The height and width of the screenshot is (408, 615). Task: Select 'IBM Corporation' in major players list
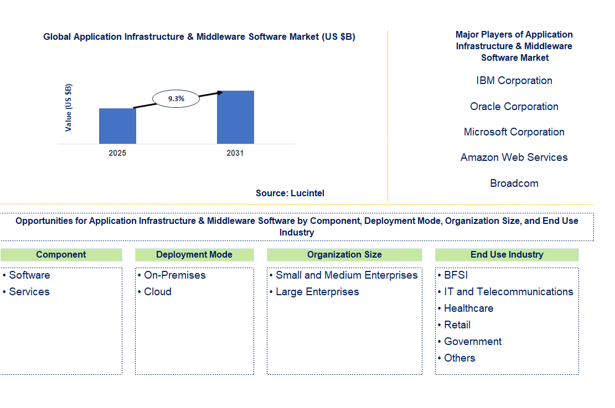tap(514, 81)
